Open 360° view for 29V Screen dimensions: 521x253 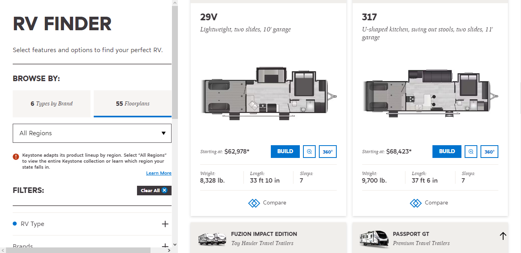point(328,152)
